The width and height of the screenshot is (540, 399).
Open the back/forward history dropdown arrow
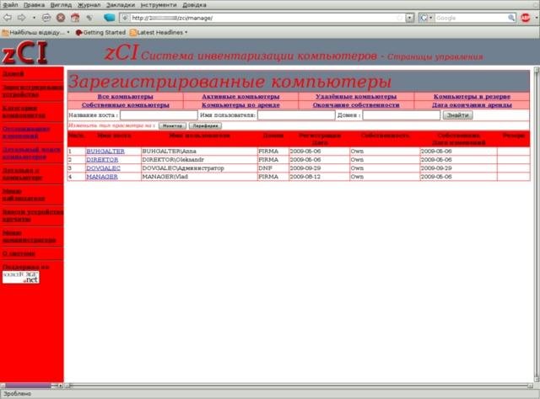click(34, 18)
